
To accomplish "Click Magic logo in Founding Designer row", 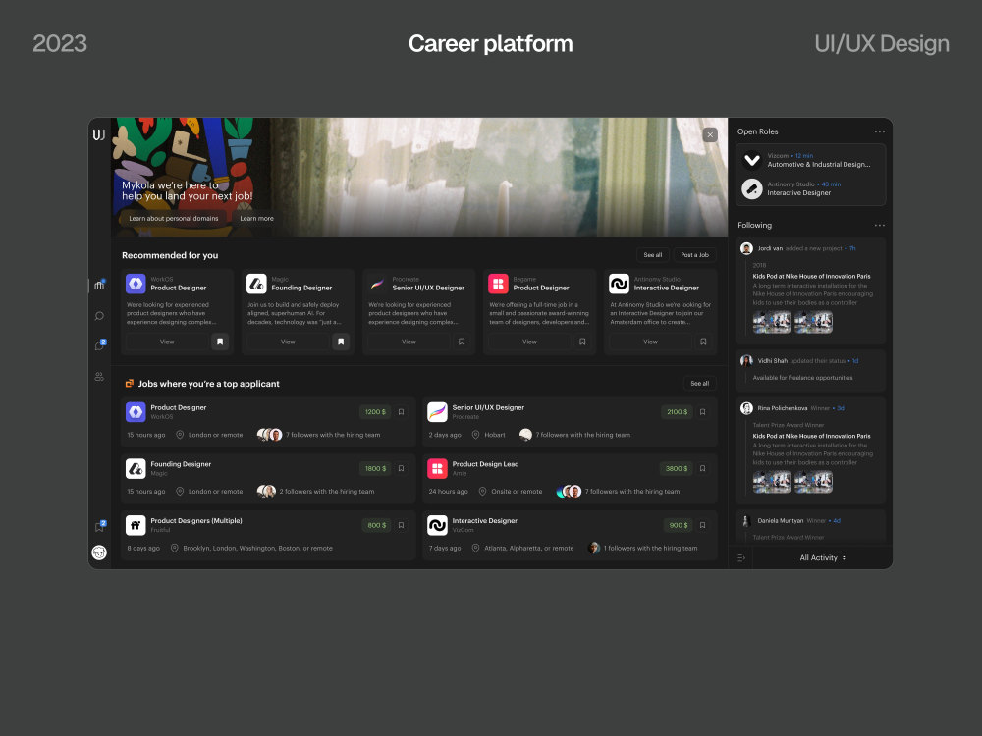I will (136, 468).
